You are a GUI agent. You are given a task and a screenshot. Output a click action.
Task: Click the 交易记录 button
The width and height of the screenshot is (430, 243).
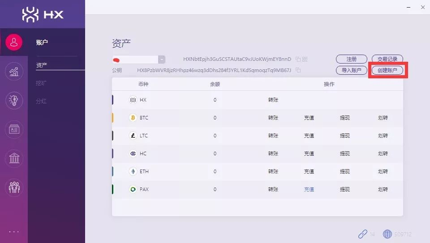[387, 59]
